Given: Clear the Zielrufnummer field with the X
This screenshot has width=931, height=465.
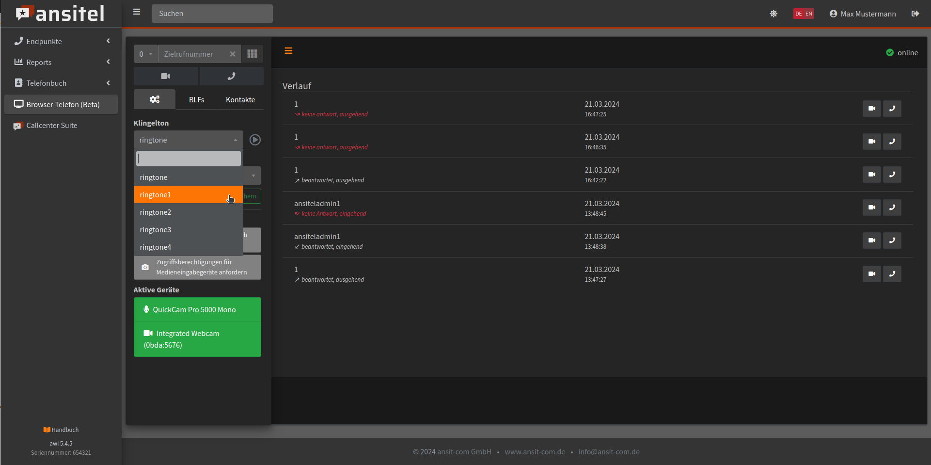Looking at the screenshot, I should [x=233, y=54].
